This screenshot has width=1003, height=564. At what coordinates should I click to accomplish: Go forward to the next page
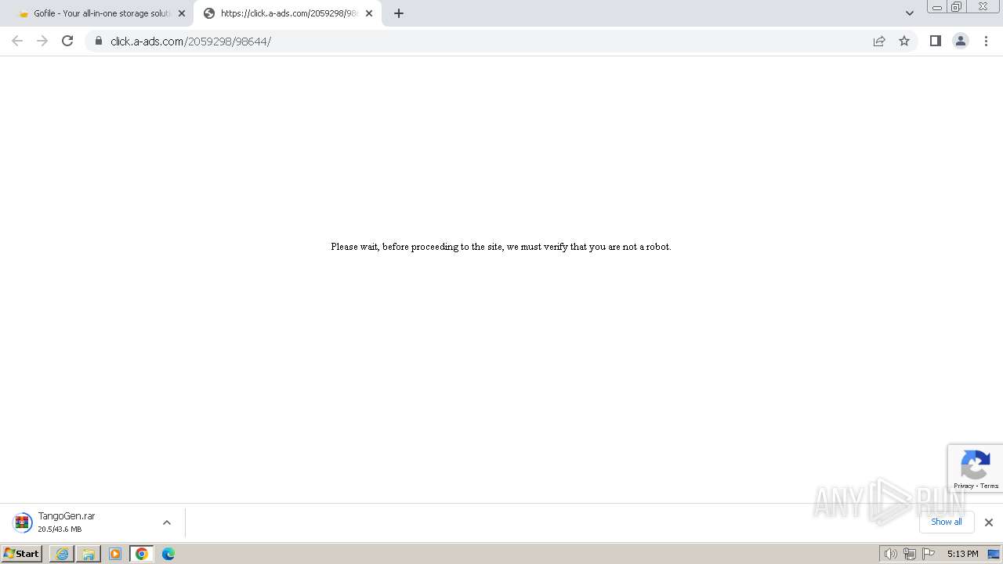[42, 41]
